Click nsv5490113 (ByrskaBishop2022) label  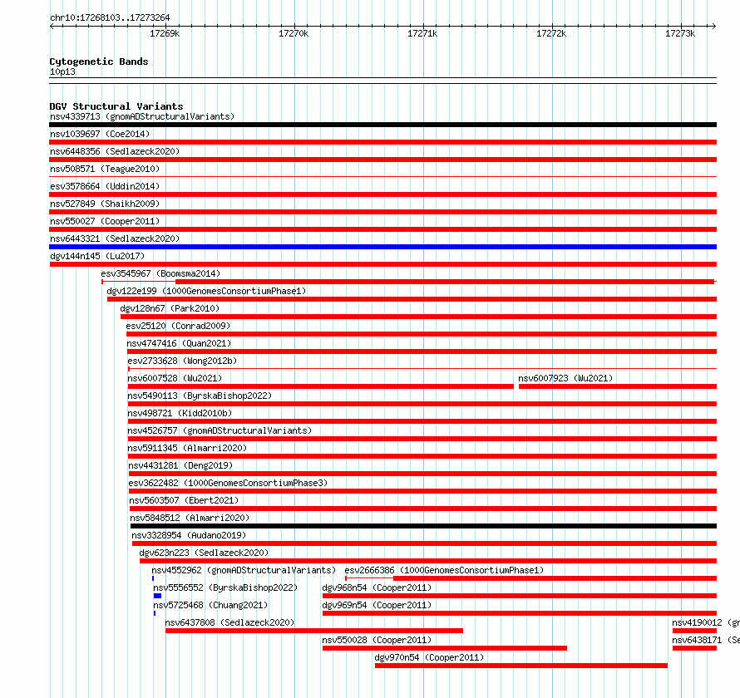pyautogui.click(x=200, y=396)
